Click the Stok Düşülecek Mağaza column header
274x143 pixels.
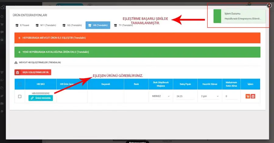pos(161,84)
